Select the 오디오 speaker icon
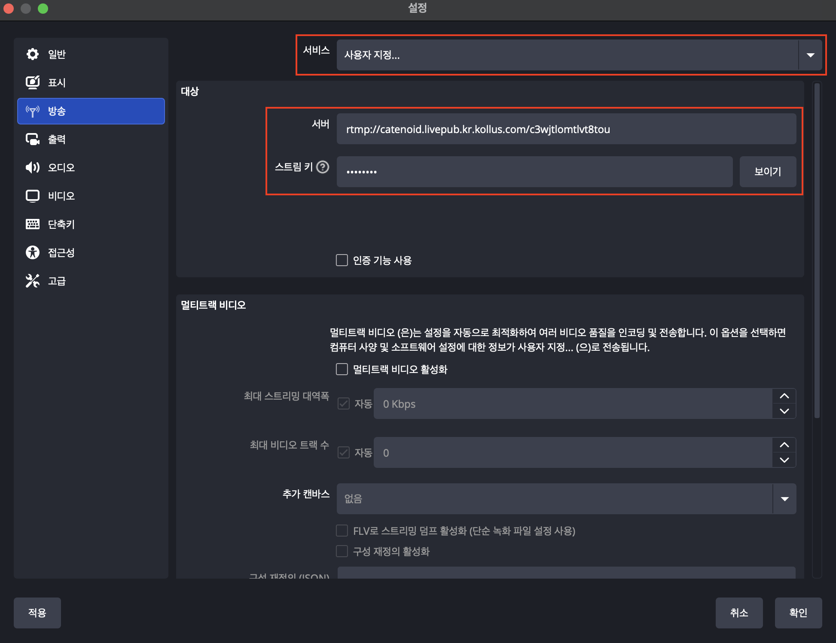Screen dimensions: 836x643 tap(33, 167)
